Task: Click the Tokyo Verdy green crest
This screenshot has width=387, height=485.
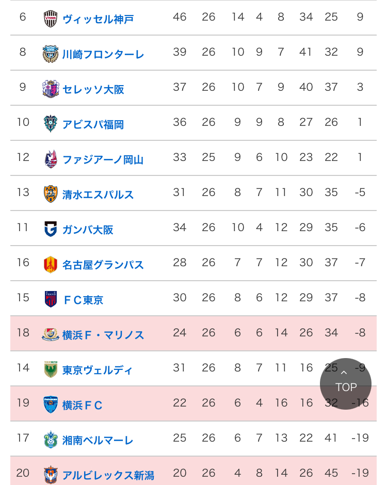Action: pos(51,369)
